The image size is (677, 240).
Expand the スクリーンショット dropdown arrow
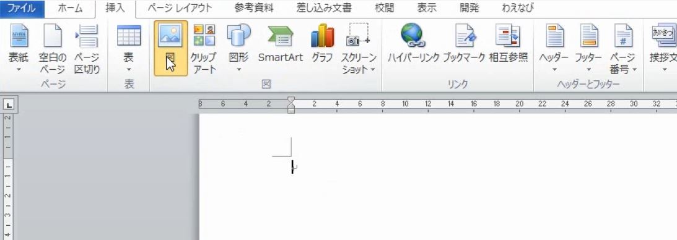(x=372, y=69)
